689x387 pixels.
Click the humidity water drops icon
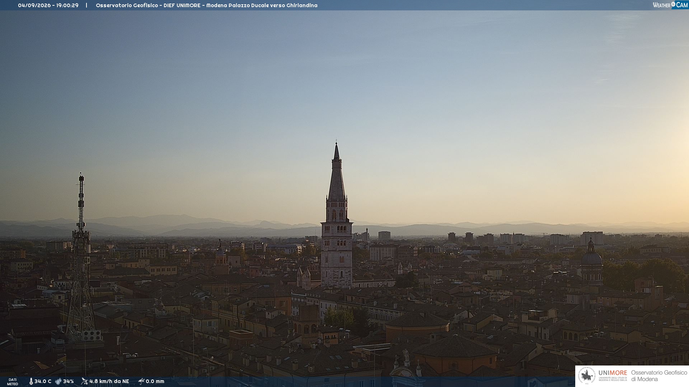58,382
